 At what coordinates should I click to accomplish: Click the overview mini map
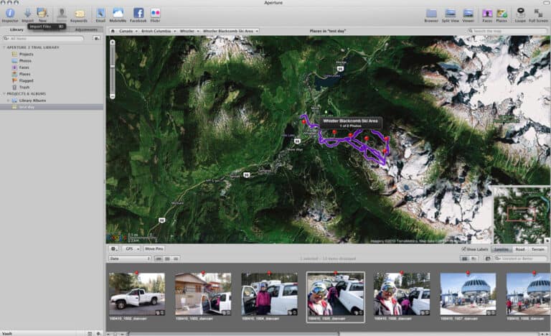522,215
